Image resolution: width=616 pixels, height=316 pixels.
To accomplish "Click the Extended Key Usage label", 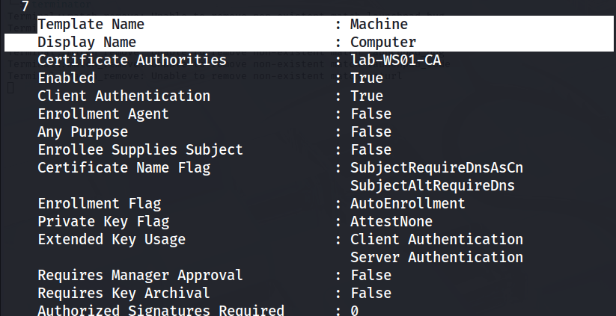I will click(112, 239).
